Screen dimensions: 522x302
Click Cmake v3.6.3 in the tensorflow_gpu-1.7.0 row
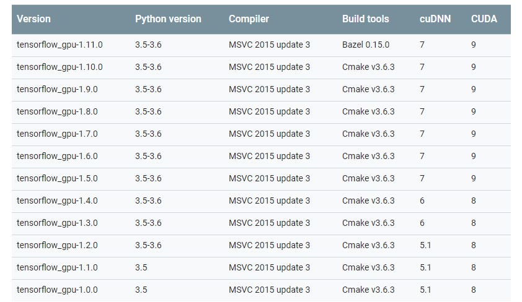[368, 134]
